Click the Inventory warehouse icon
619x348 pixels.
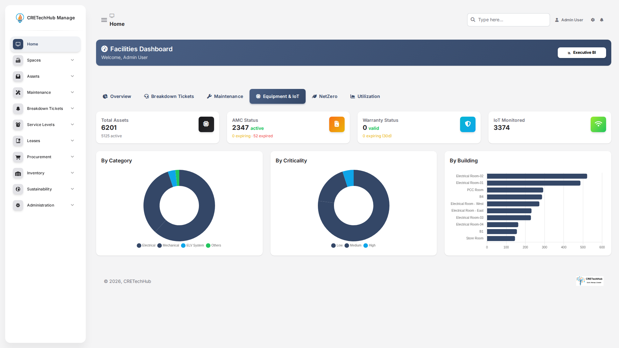click(18, 173)
